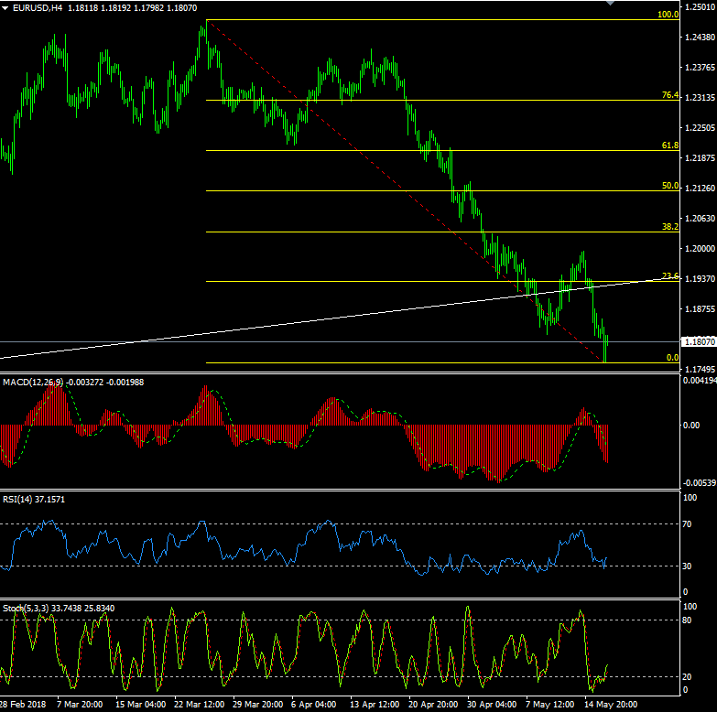Screen dimensions: 717x712
Task: Click the 14 May 20:00 date label
Action: (x=612, y=706)
